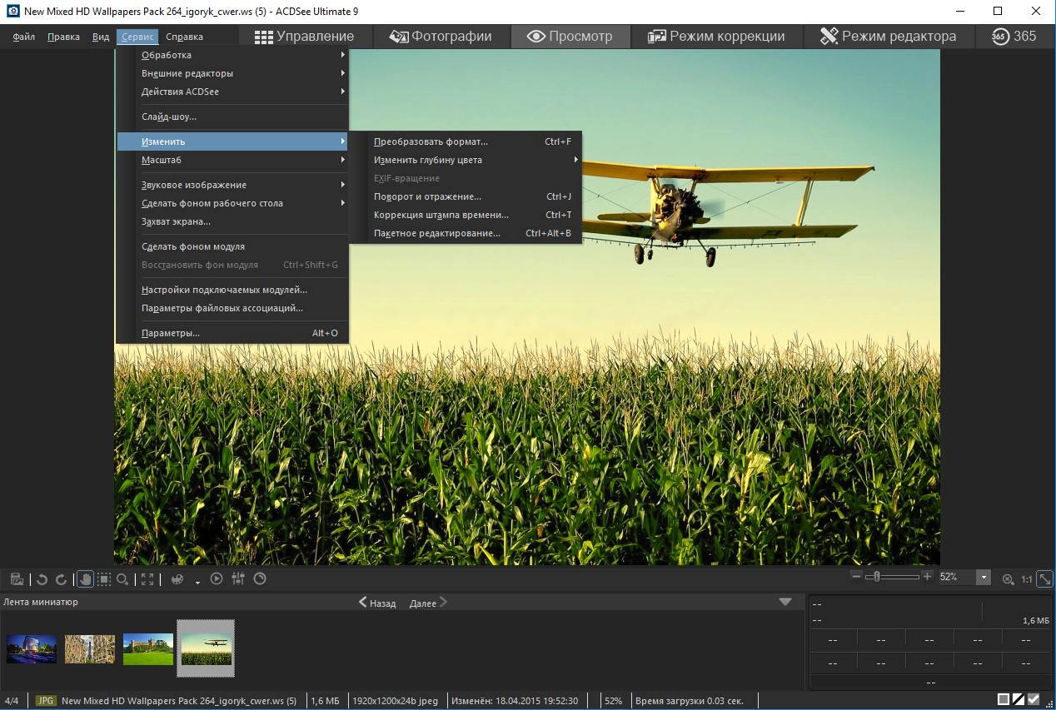Switch to Режим коррекции tab
This screenshot has width=1056, height=710.
tap(716, 37)
